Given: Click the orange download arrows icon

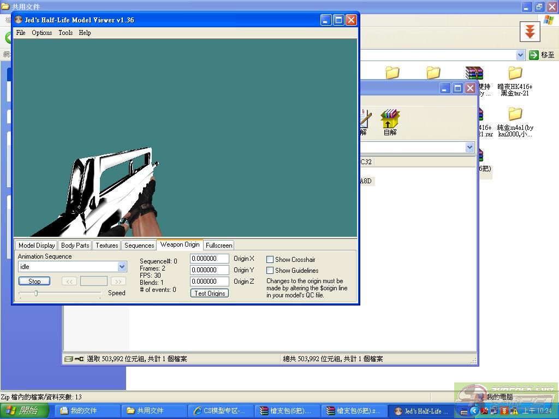Looking at the screenshot, I should click(530, 32).
